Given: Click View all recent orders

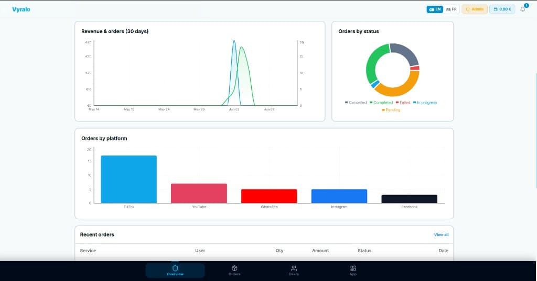Looking at the screenshot, I should 441,234.
